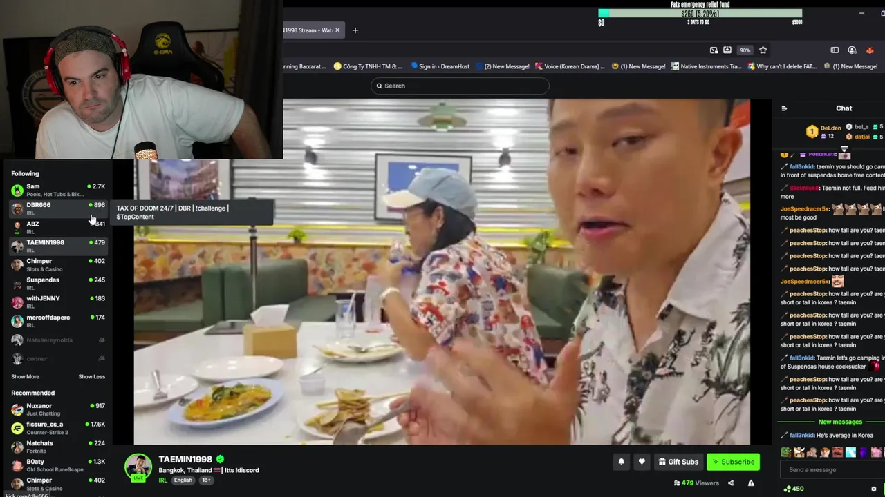The height and width of the screenshot is (497, 885).
Task: Click the 450 channel points icon
Action: 788,489
